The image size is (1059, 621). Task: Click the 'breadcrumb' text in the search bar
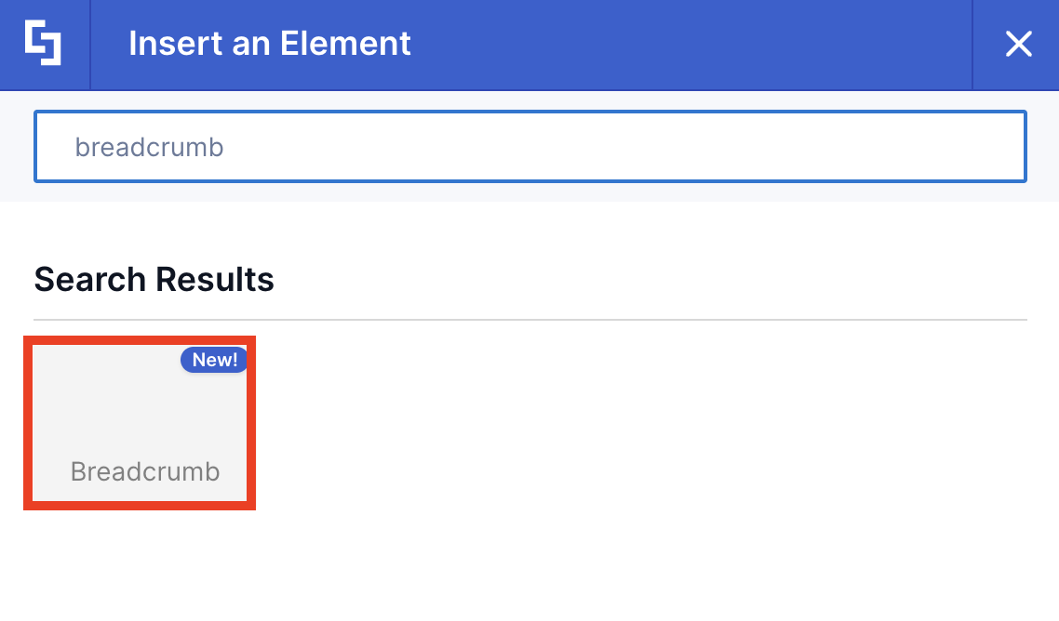click(150, 146)
